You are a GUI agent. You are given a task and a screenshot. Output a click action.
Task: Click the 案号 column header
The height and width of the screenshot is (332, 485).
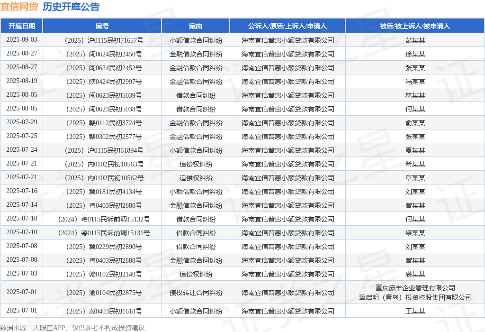tap(102, 26)
